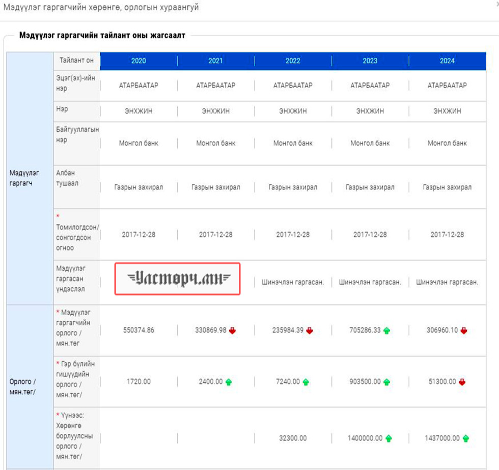Screen dimensions: 499x470
Task: Click the green up arrow beside 2400.00
Action: [228, 382]
